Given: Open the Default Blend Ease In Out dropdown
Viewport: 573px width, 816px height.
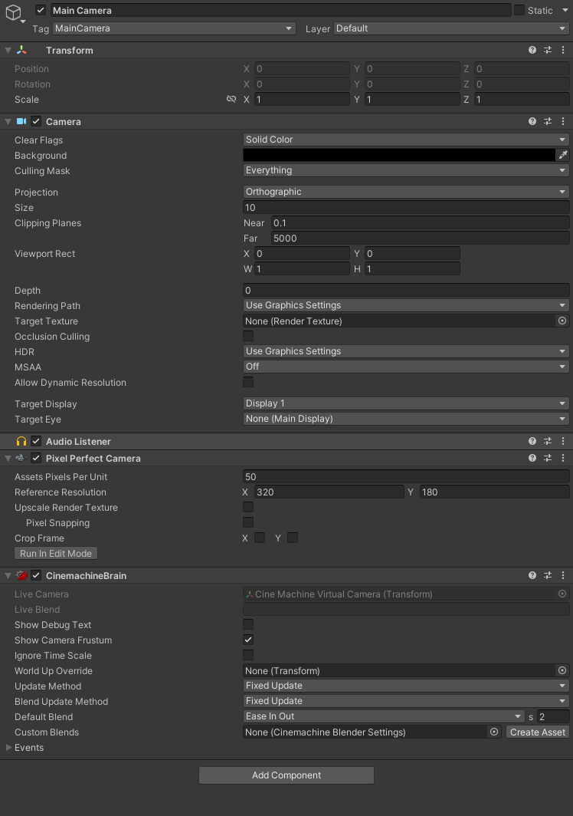Looking at the screenshot, I should 384,716.
